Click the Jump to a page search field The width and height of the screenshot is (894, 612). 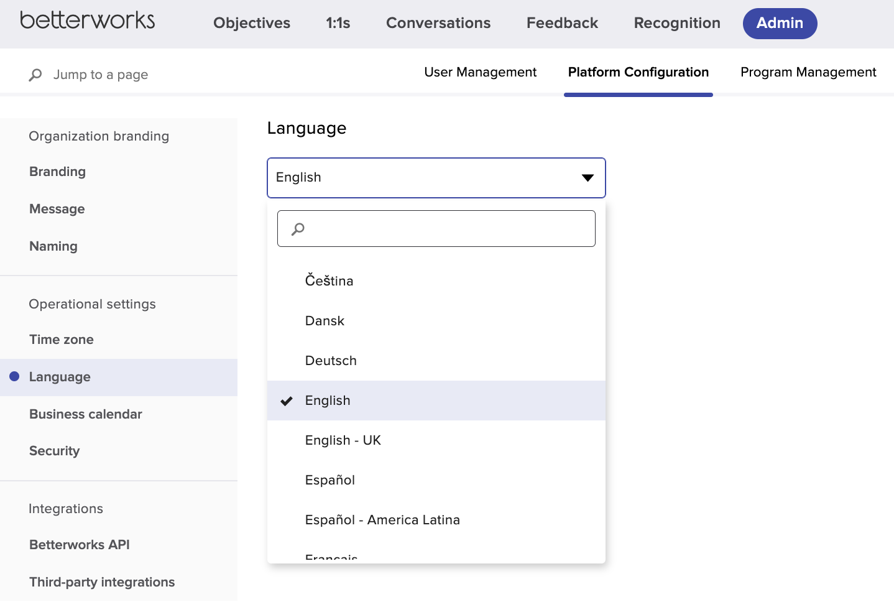point(100,75)
